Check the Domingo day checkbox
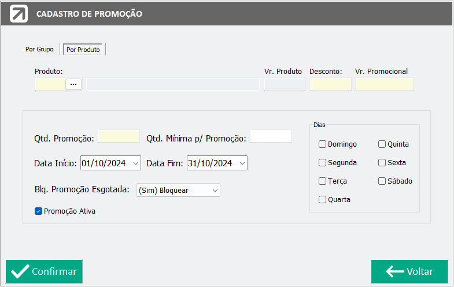This screenshot has height=287, width=454. tap(322, 144)
